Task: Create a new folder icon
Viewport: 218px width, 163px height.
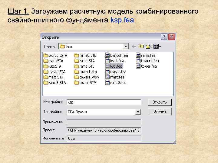Action: pos(148,46)
